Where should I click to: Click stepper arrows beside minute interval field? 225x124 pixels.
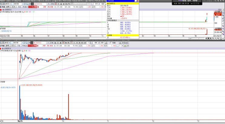coord(90,43)
